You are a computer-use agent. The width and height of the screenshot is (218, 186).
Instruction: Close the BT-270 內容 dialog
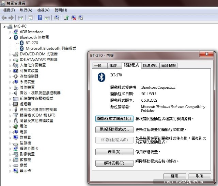[206, 54]
